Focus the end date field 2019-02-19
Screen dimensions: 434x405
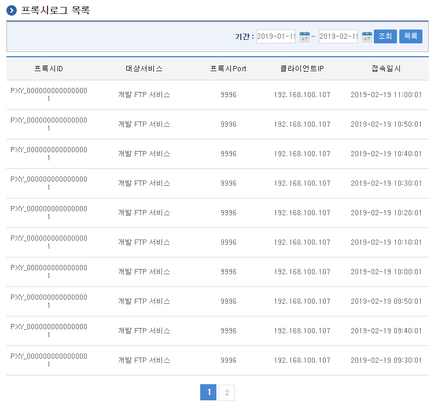point(339,36)
